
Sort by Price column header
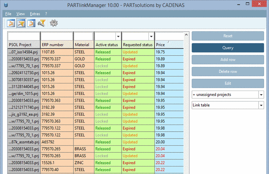[169, 45]
